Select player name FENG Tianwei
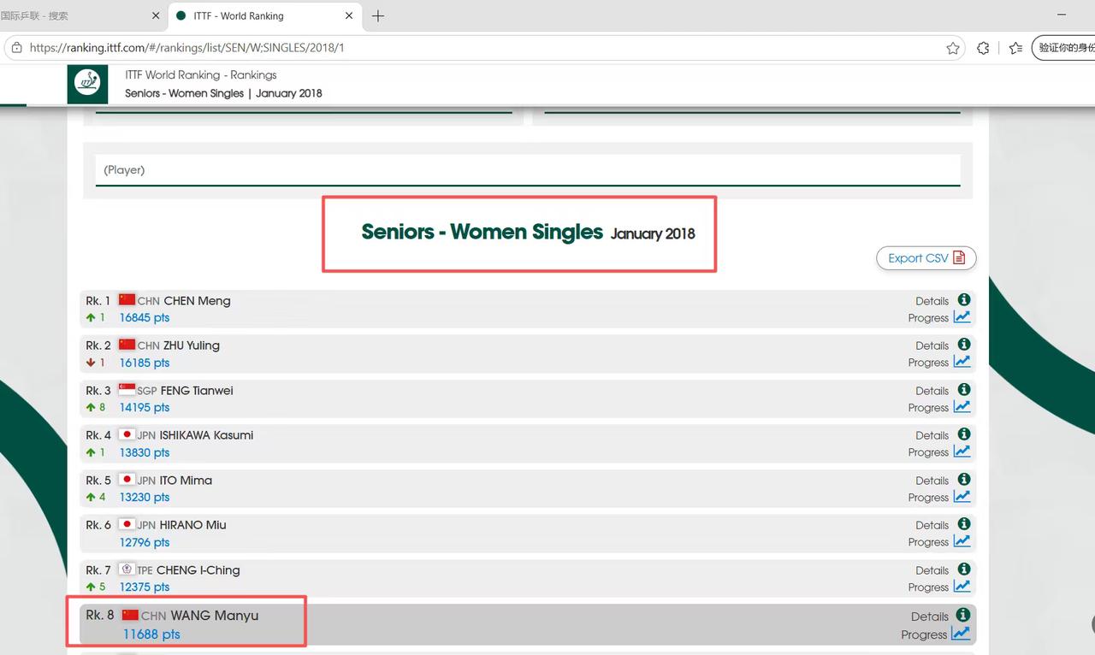Image resolution: width=1095 pixels, height=655 pixels. pos(197,391)
